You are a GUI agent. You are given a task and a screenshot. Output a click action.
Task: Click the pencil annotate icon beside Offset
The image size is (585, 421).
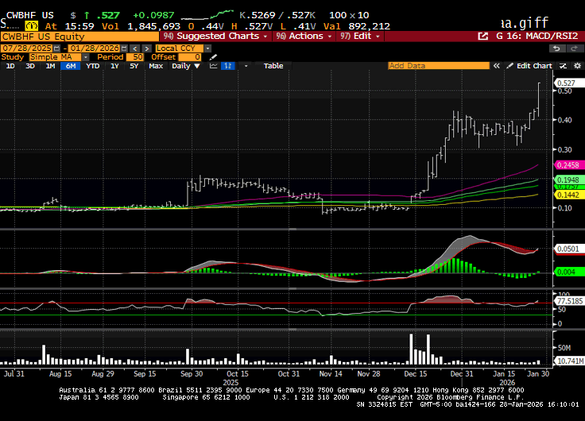coord(213,57)
